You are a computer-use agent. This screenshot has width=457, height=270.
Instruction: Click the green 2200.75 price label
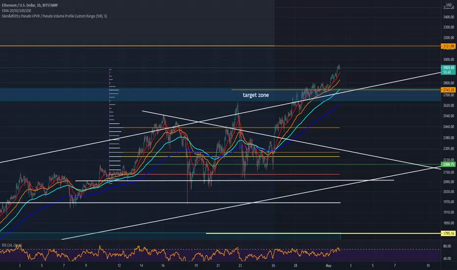coord(448,164)
